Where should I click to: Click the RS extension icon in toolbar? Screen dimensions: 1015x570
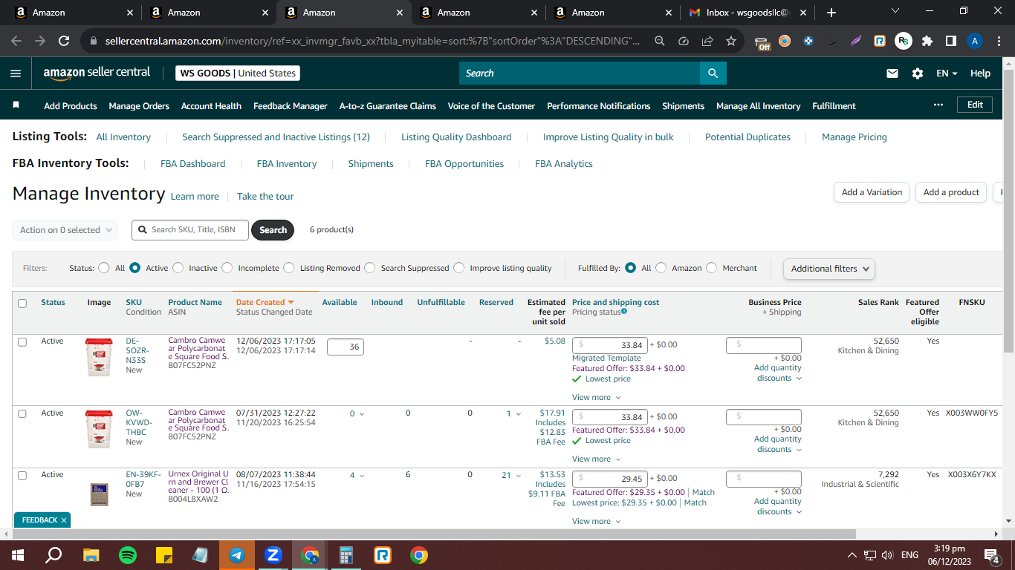point(904,42)
